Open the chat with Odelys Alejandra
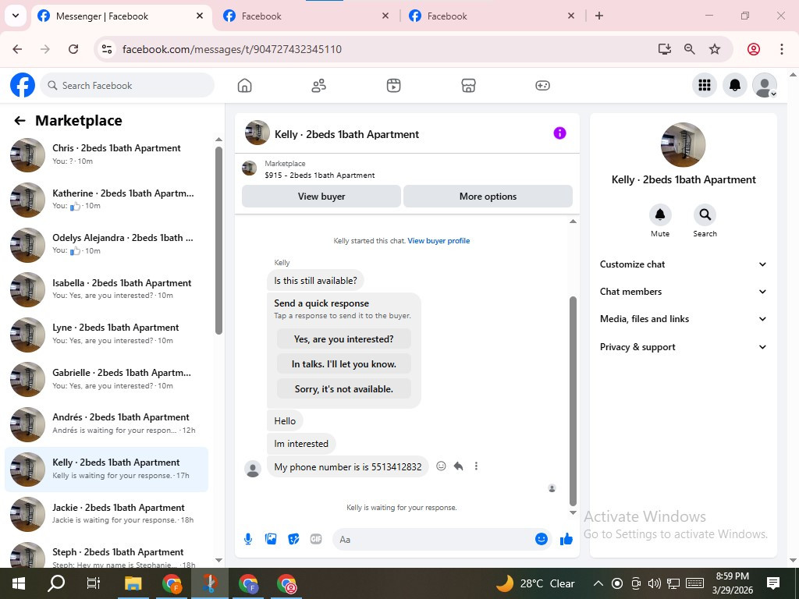This screenshot has width=799, height=599. [107, 244]
